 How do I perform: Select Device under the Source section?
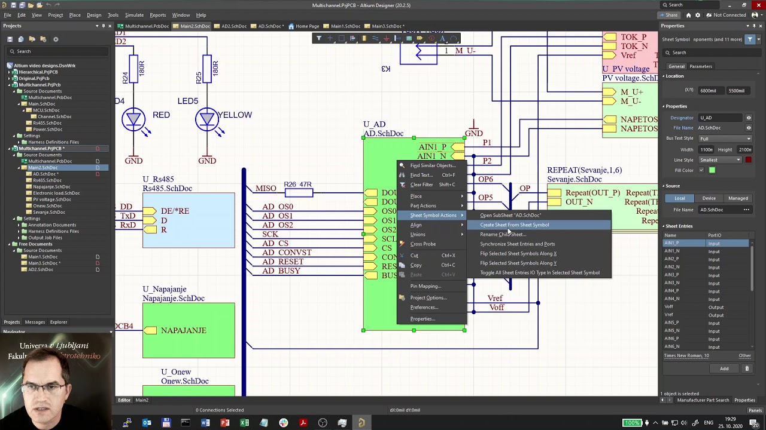709,198
